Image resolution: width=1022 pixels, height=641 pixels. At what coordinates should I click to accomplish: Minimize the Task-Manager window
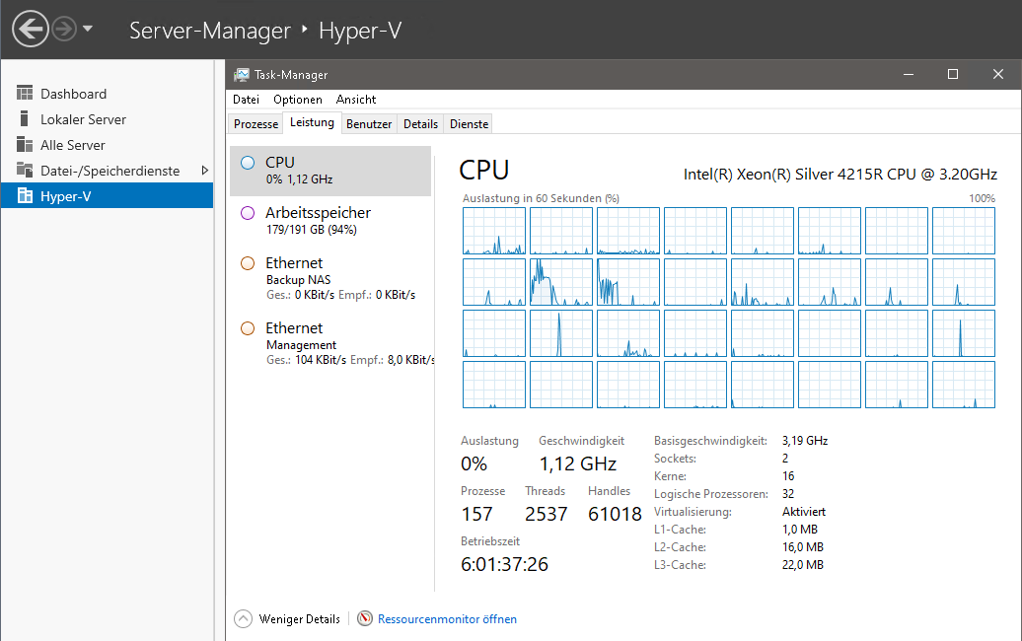tap(908, 74)
